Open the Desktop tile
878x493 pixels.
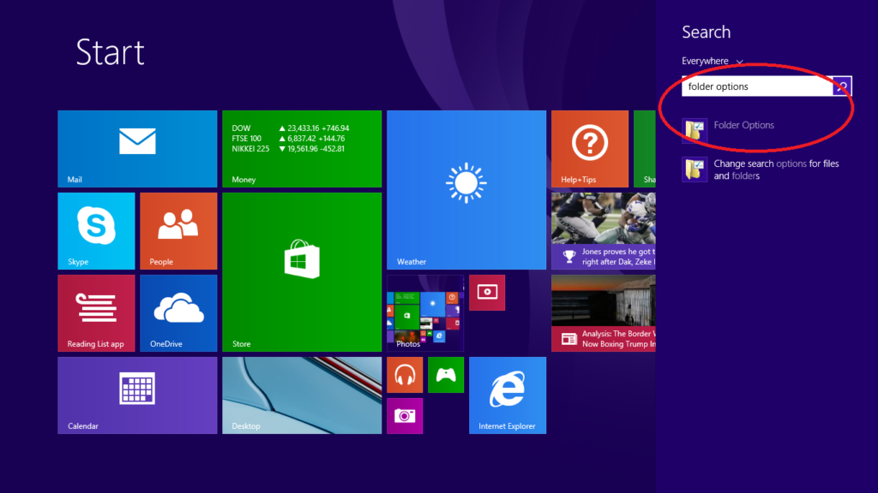tap(302, 395)
